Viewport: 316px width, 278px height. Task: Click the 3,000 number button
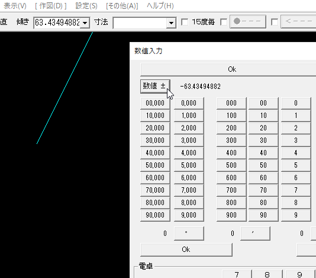tap(189, 140)
